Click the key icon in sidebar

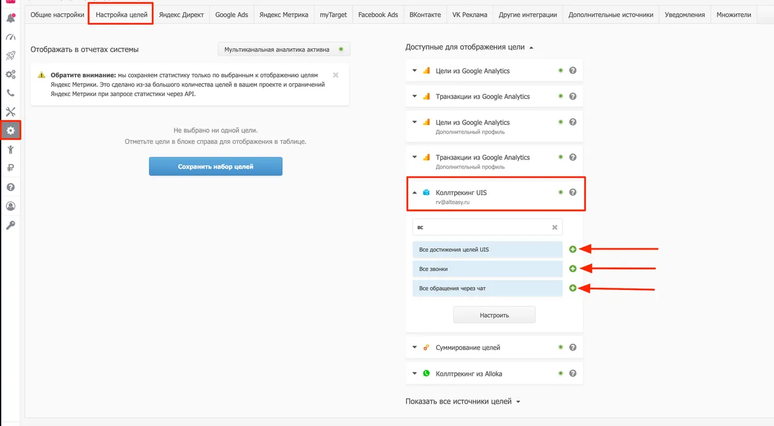coord(10,225)
